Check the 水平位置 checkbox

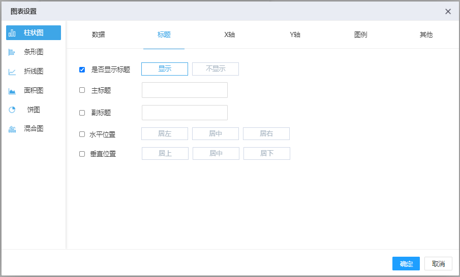coord(82,134)
